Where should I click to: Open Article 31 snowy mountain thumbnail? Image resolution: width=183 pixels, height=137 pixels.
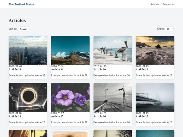coord(70,50)
